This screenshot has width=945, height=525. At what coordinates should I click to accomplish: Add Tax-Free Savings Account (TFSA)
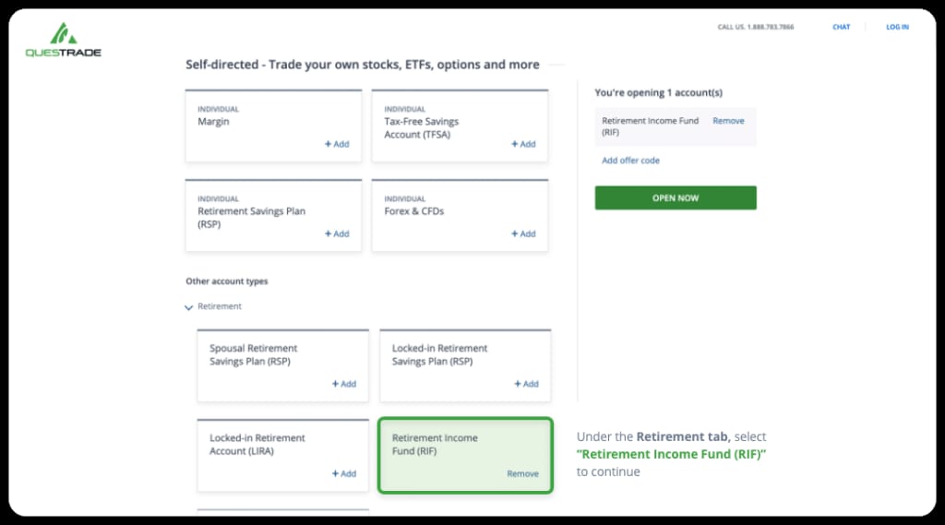523,144
